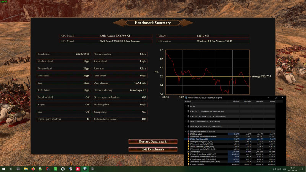Screen dimensions: 306x172
Task: Collapse the GPU AMD Radeon RX 6700 XT group
Action: pos(186,131)
